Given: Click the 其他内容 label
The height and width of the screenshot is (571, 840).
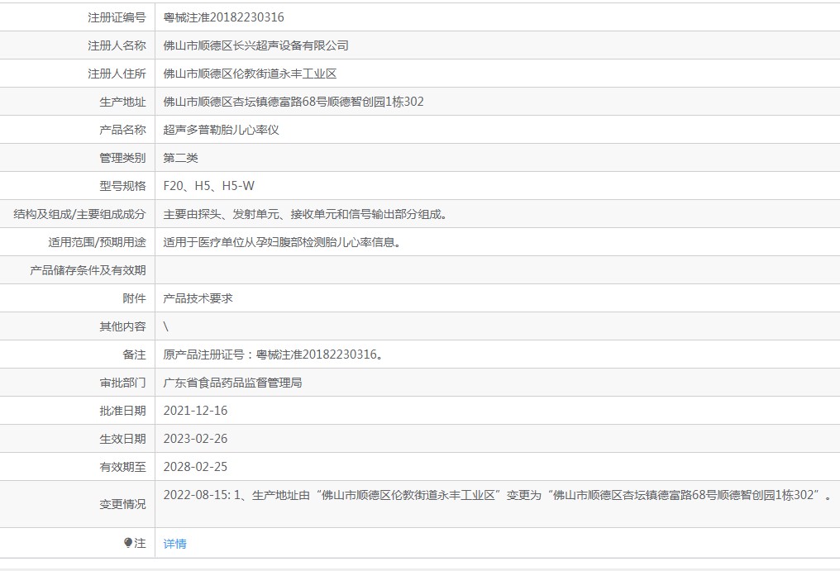Looking at the screenshot, I should tap(122, 326).
